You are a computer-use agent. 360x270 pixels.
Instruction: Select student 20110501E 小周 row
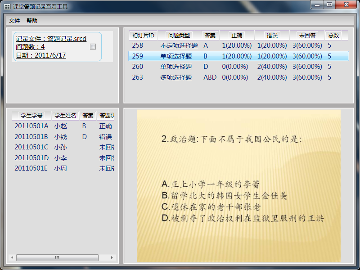[60, 168]
